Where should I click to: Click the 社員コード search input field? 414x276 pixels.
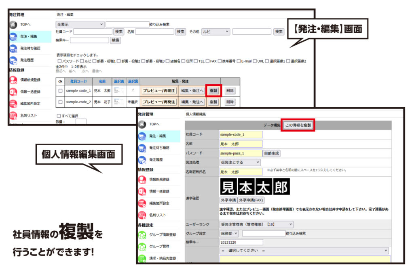[93, 31]
